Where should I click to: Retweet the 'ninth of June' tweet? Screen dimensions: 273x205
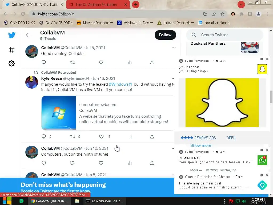point(73,163)
